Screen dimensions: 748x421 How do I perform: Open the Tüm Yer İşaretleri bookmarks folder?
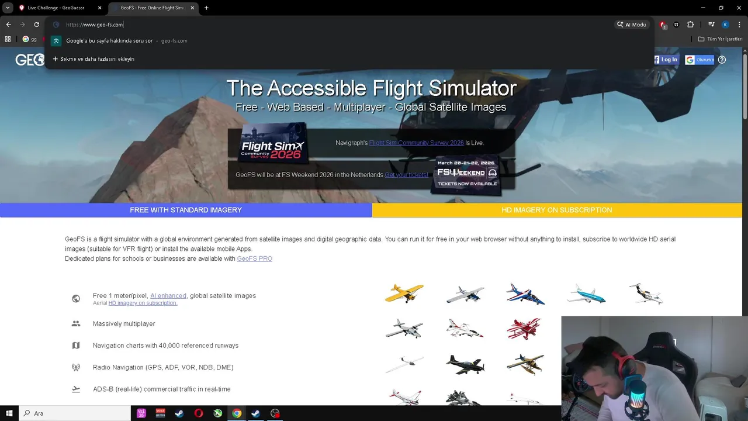tap(720, 39)
